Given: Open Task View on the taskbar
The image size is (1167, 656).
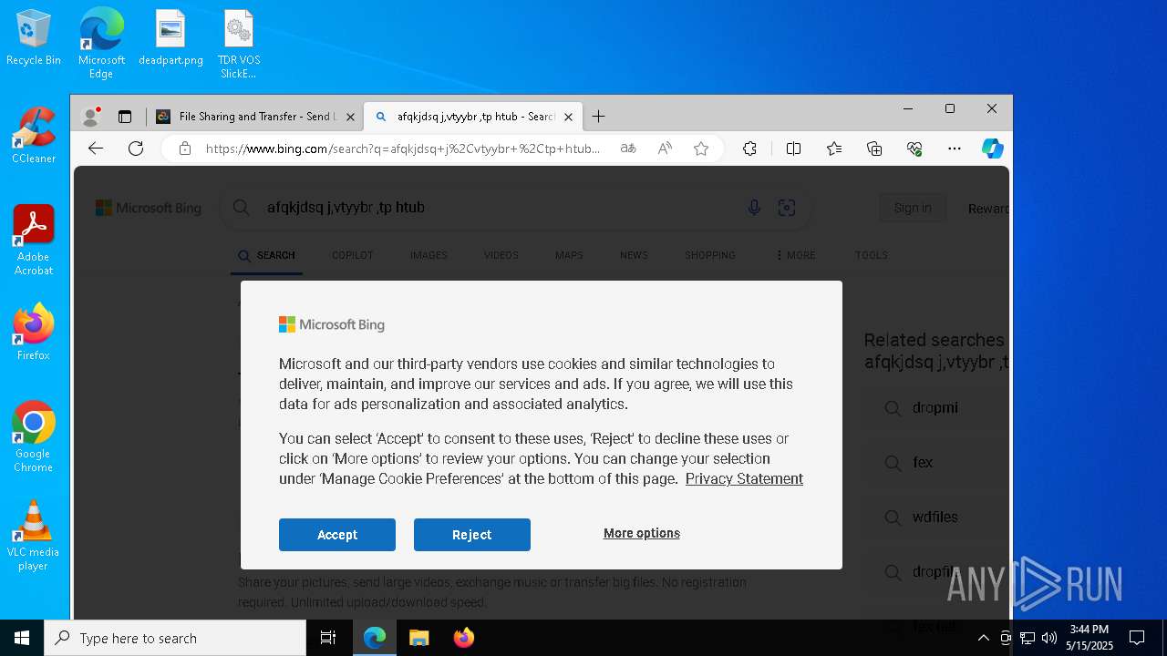Looking at the screenshot, I should 328,638.
